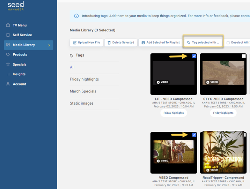Click the LIT - VEED Compressed title
Screen dimensions: 250x189
pyautogui.click(x=174, y=99)
